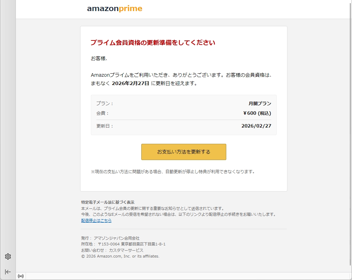The height and width of the screenshot is (280, 352).
Task: Click the red プライム会員資格 heading
Action: (153, 43)
